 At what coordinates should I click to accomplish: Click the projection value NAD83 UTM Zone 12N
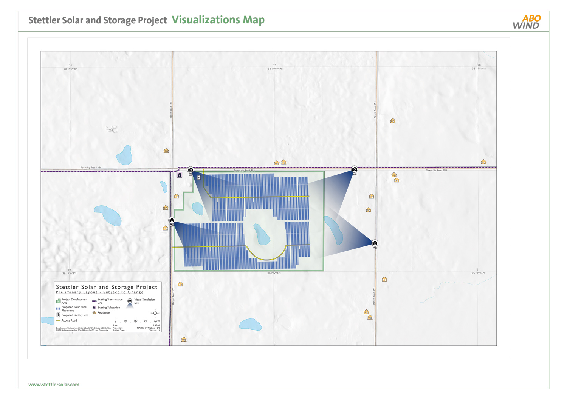click(x=149, y=328)
